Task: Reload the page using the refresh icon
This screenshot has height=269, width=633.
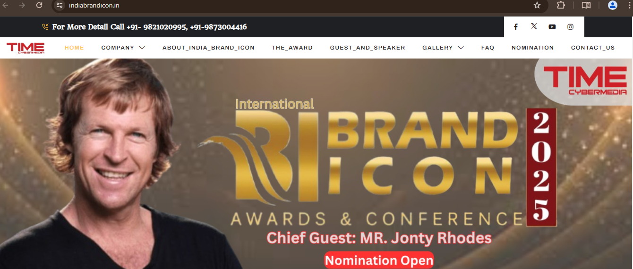Action: (x=39, y=5)
